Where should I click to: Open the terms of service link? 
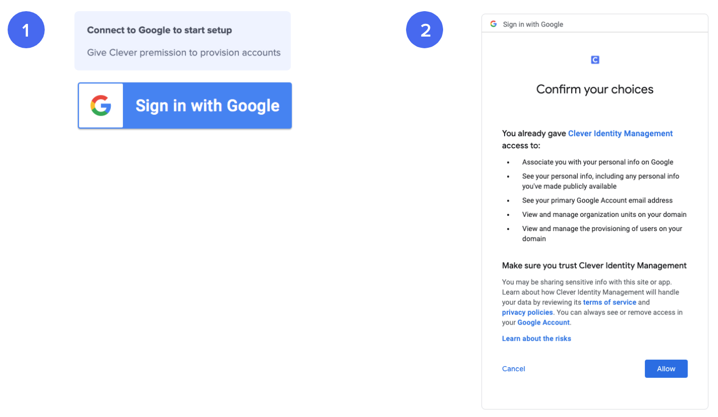click(610, 302)
